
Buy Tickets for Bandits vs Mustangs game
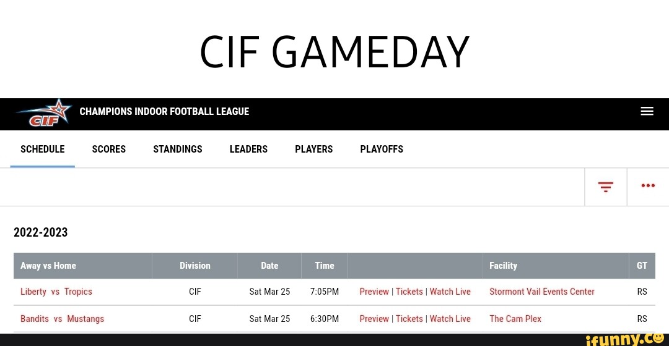[x=409, y=319]
